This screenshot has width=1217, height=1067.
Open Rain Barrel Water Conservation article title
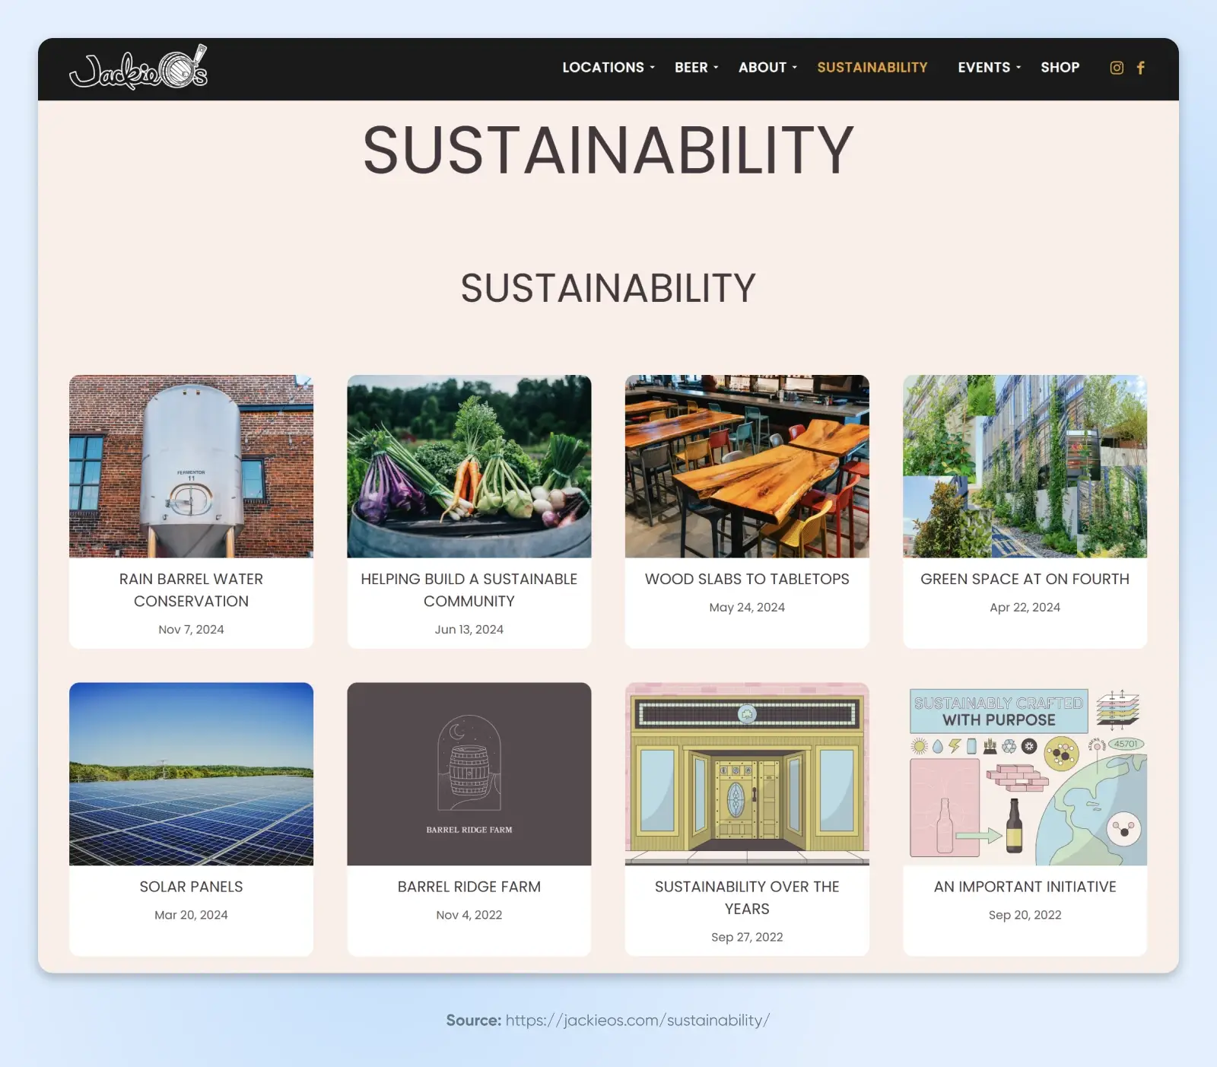click(x=191, y=590)
